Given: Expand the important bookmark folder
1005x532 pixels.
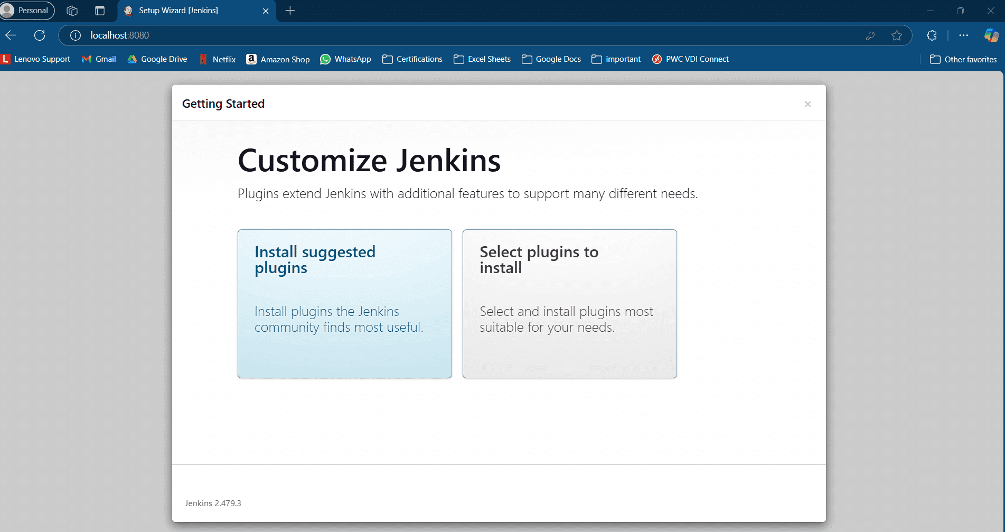Looking at the screenshot, I should point(616,59).
